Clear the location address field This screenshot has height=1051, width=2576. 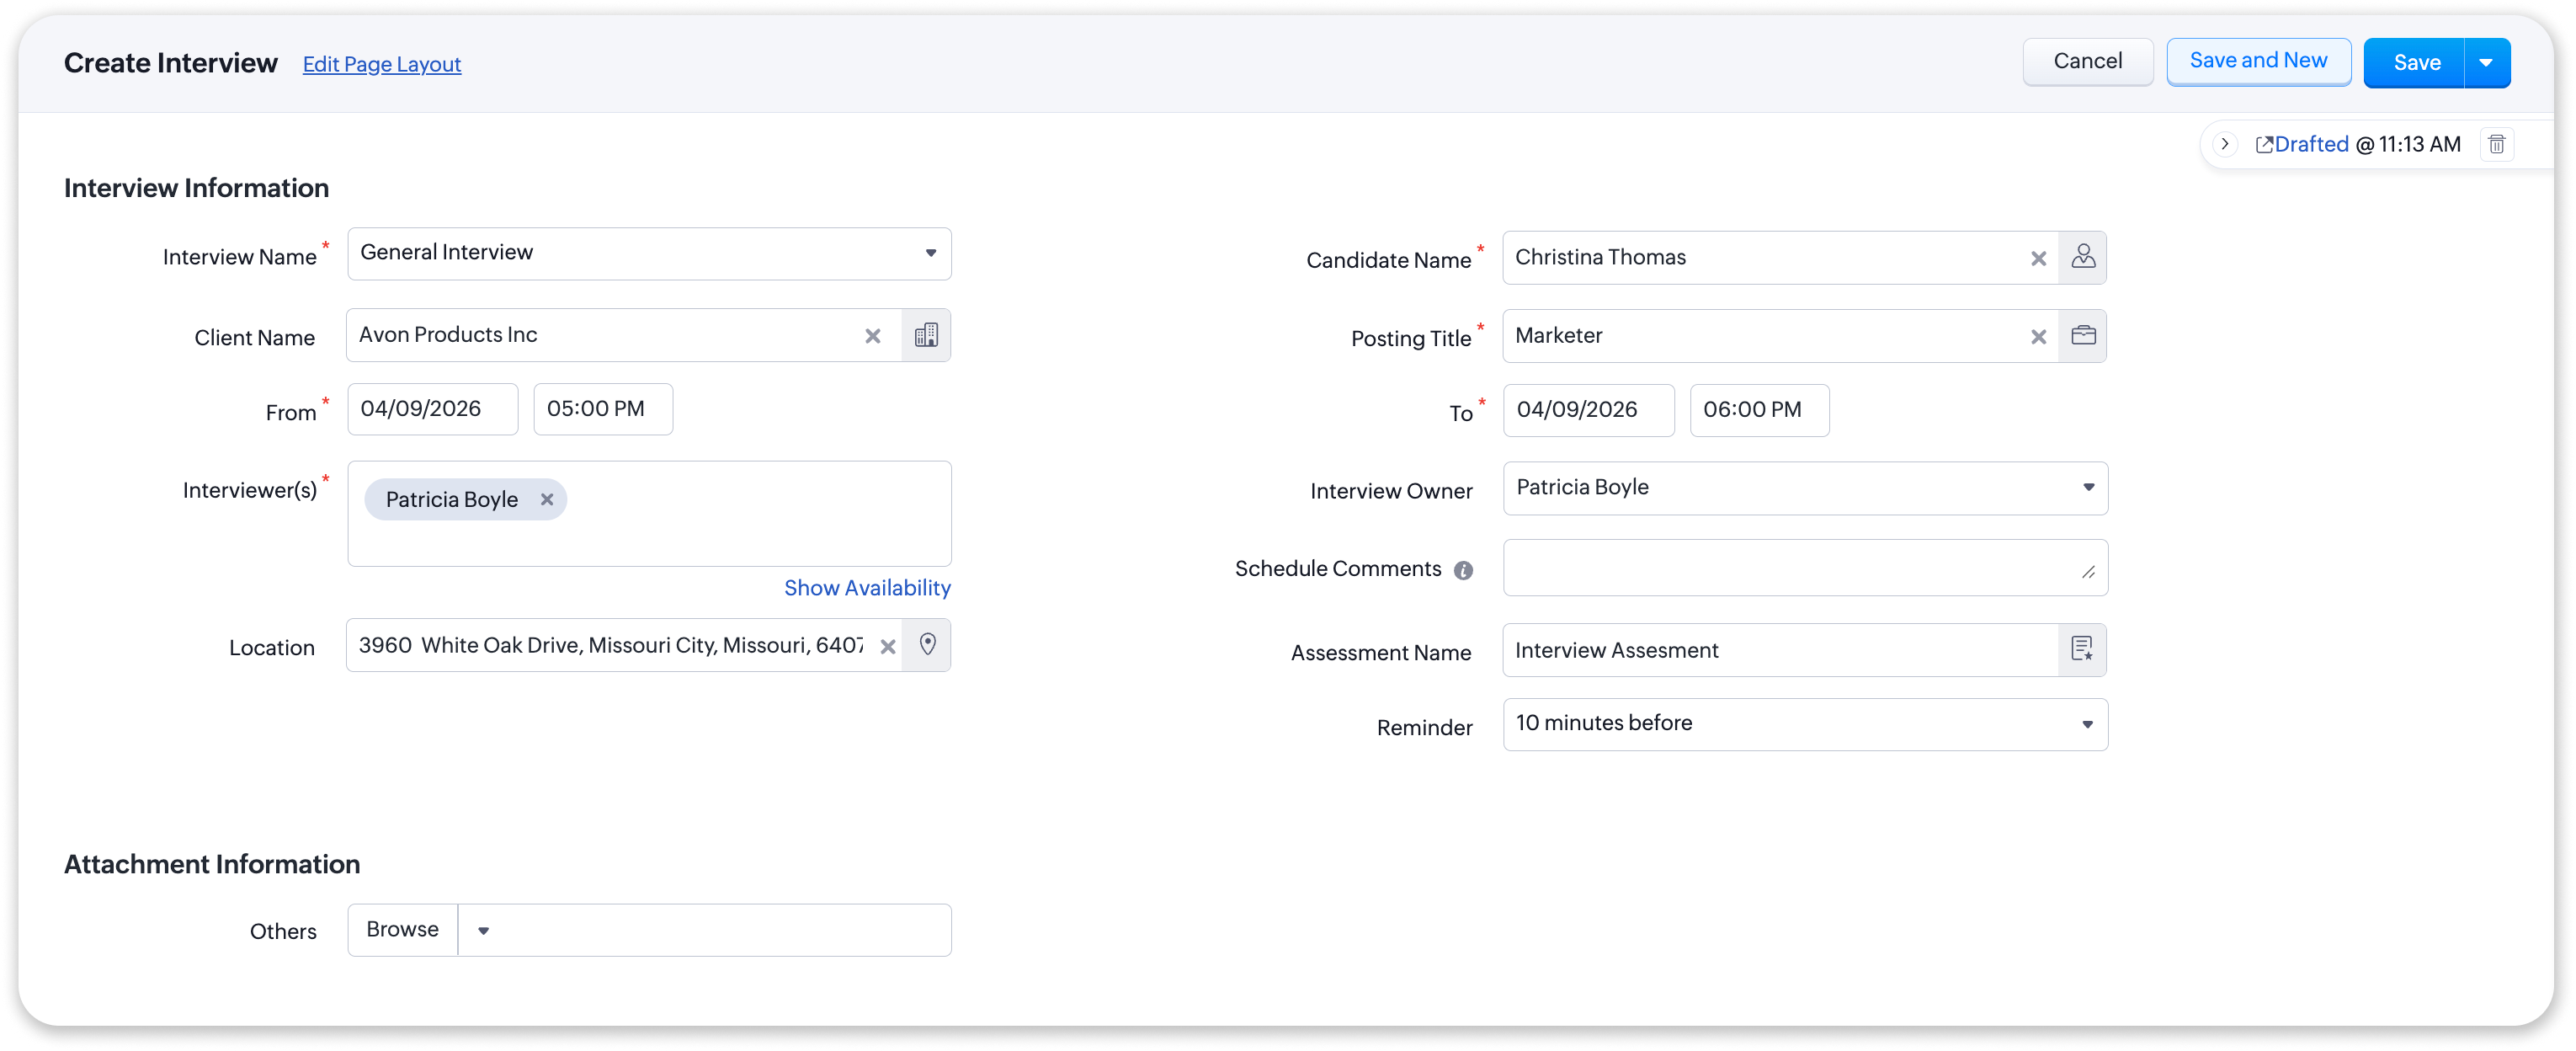[887, 647]
